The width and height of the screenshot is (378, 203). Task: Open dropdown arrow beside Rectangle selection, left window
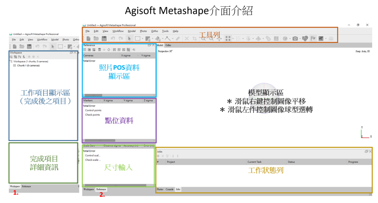tap(65, 47)
